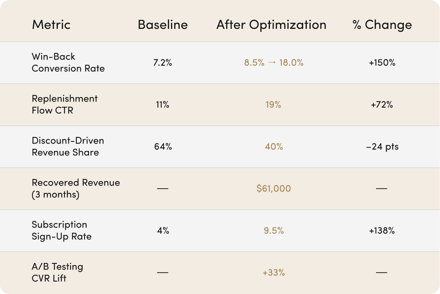Click the 7.2% baseline value

(163, 63)
